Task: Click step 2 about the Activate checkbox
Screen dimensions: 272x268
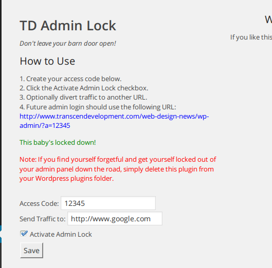Action: pos(84,88)
